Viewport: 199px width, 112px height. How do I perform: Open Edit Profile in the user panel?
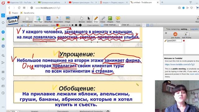(x=187, y=35)
